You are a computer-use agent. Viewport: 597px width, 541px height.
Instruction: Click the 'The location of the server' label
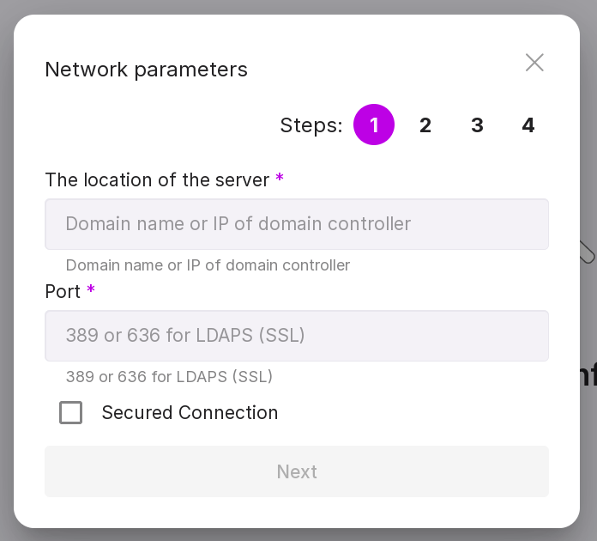pyautogui.click(x=157, y=180)
